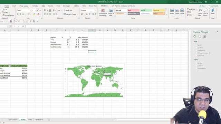
Task: Click the Copy icon in Clipboard group
Action: (3, 12)
